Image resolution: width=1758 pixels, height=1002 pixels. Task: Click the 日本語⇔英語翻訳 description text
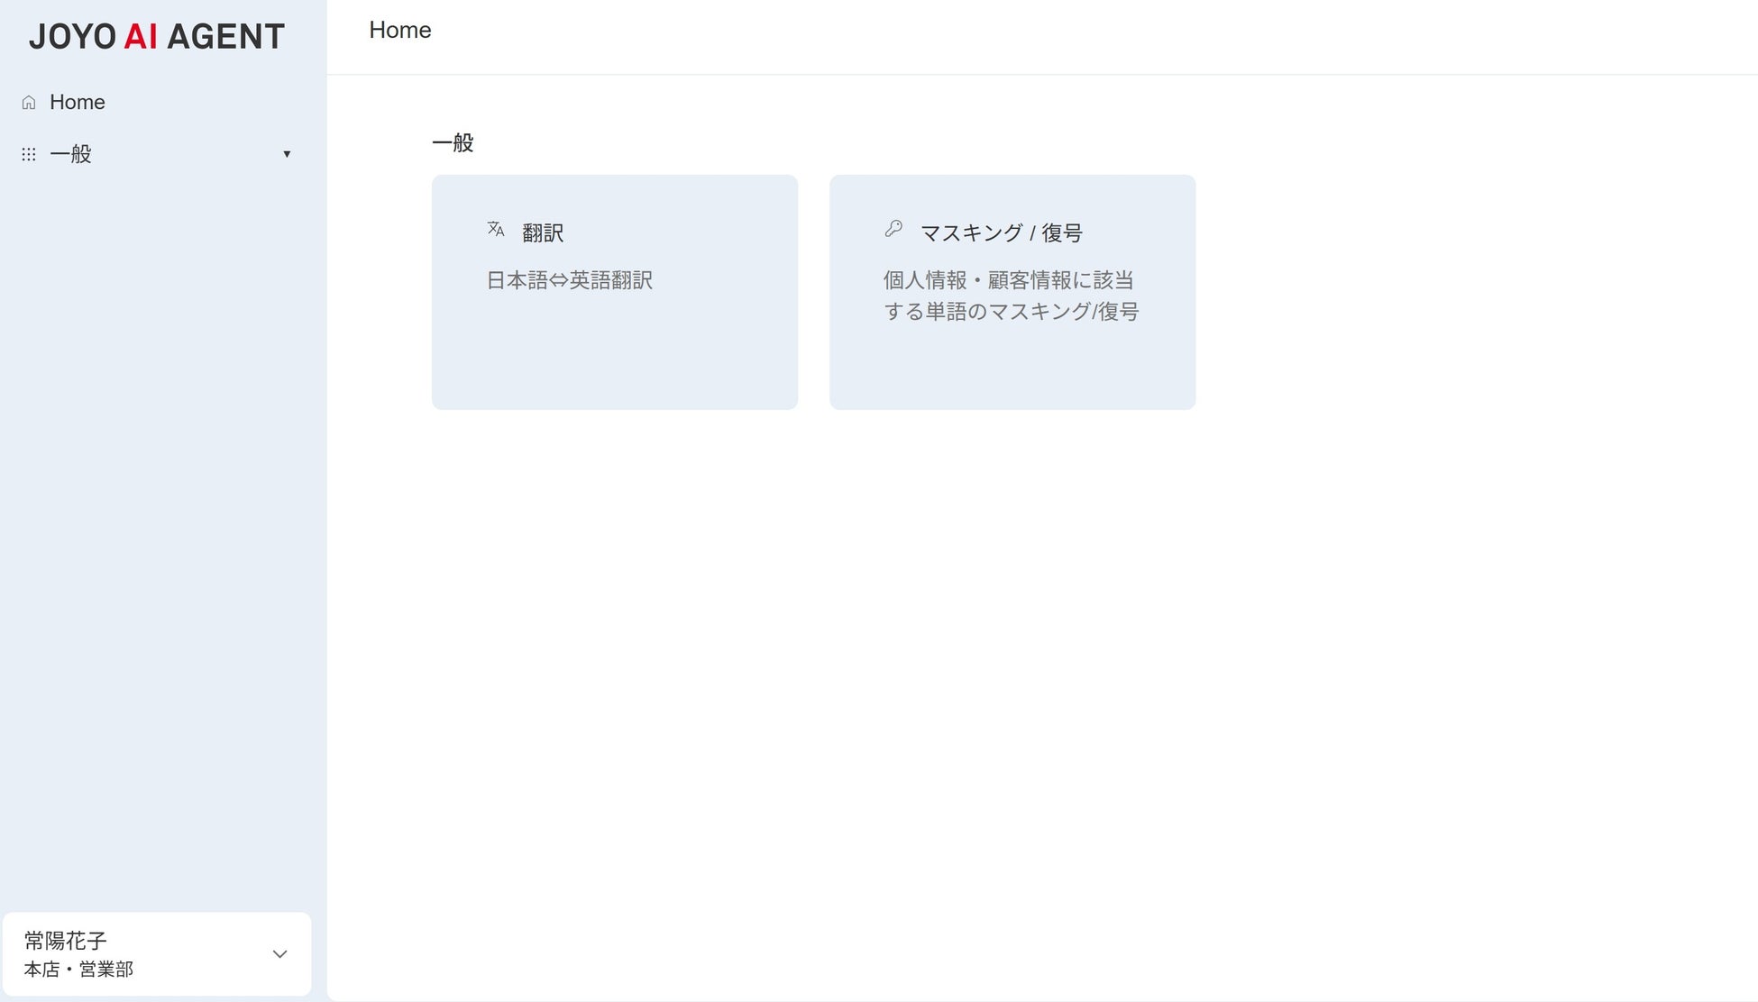[571, 280]
